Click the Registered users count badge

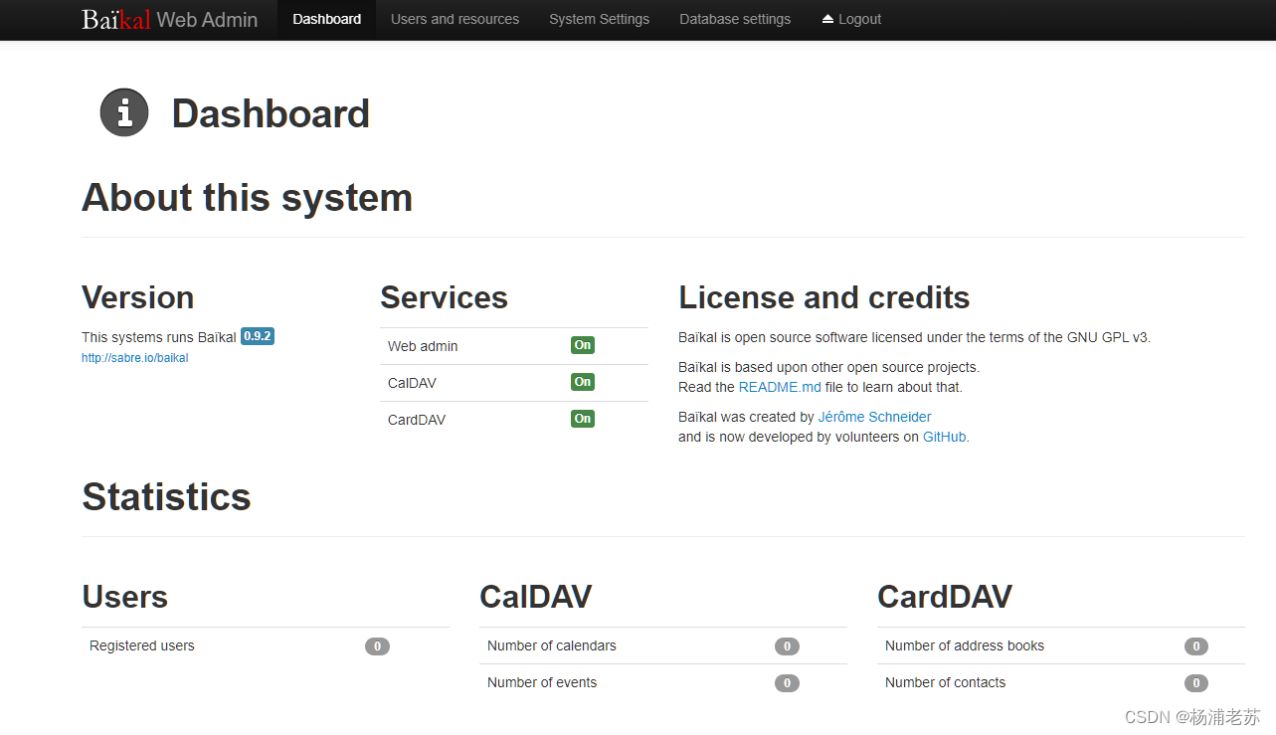click(x=377, y=646)
